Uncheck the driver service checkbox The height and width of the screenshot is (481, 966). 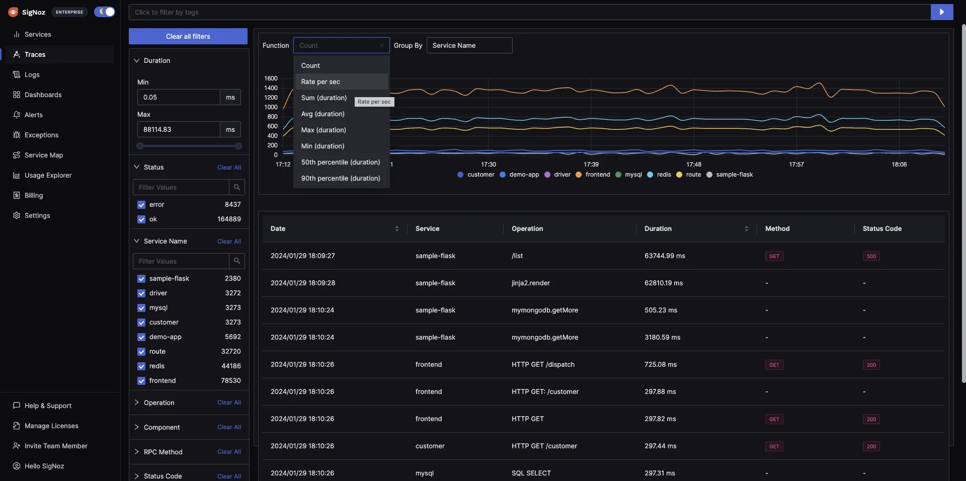(x=141, y=293)
